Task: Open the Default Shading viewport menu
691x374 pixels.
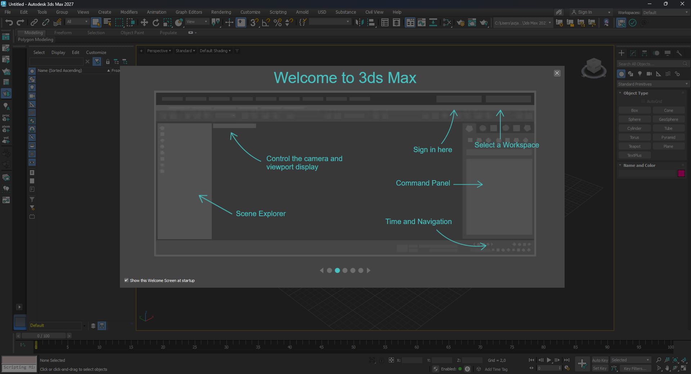Action: point(215,51)
